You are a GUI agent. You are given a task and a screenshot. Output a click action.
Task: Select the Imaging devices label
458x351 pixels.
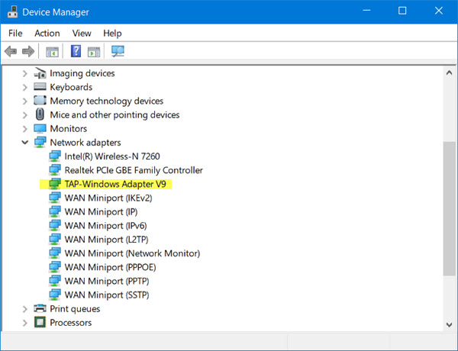coord(82,73)
